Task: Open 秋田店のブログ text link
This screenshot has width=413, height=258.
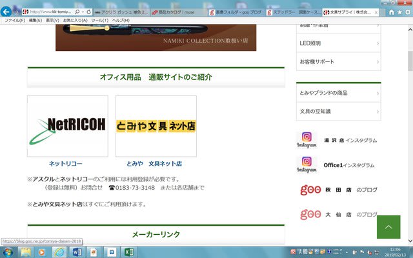Action: [x=351, y=190]
